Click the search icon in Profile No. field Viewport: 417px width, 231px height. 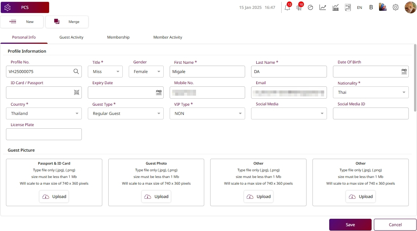point(76,72)
